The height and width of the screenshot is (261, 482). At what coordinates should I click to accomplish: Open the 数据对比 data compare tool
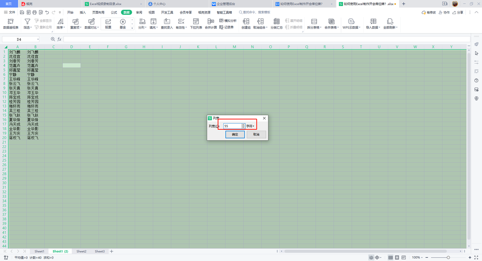(91, 24)
